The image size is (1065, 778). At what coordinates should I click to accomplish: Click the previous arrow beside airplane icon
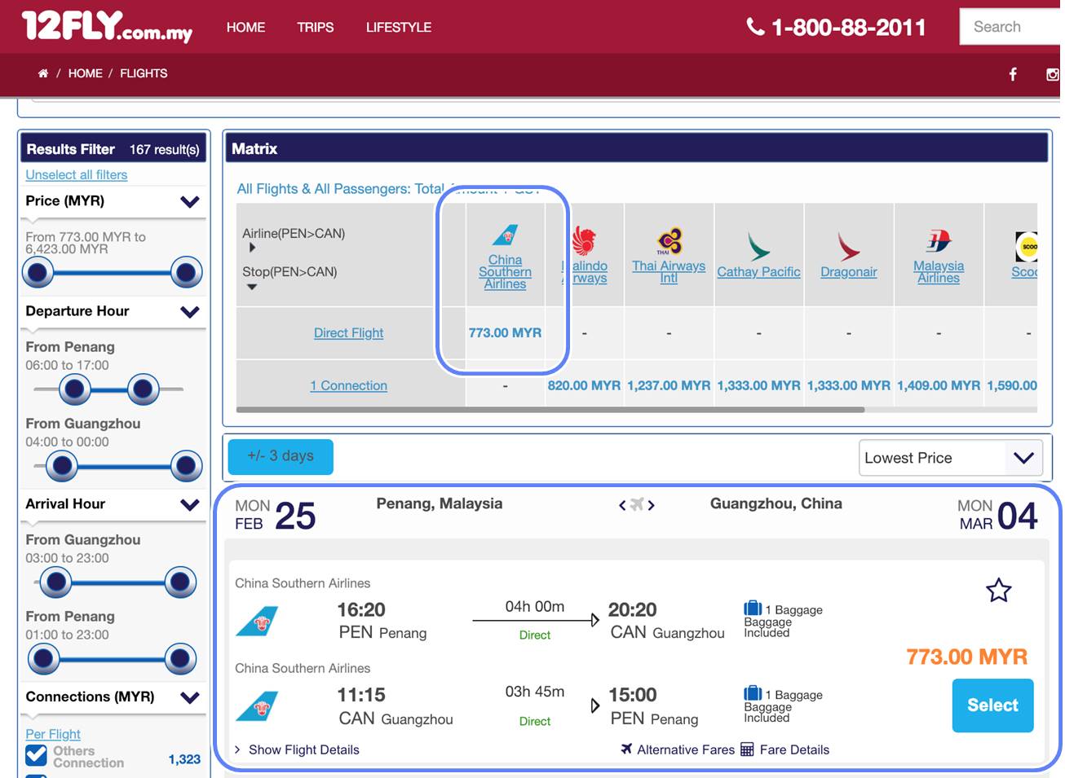pyautogui.click(x=622, y=505)
